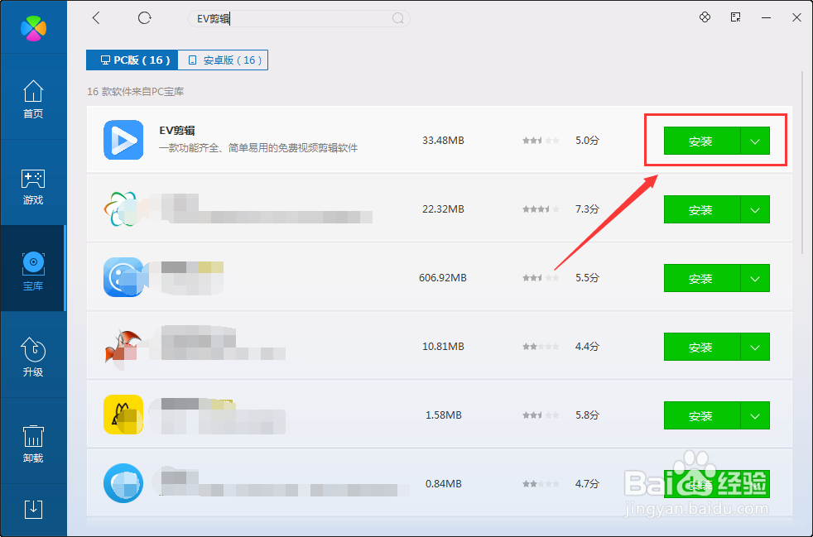Expand install dropdown in the 1.58MB row
This screenshot has width=813, height=537.
[x=755, y=415]
